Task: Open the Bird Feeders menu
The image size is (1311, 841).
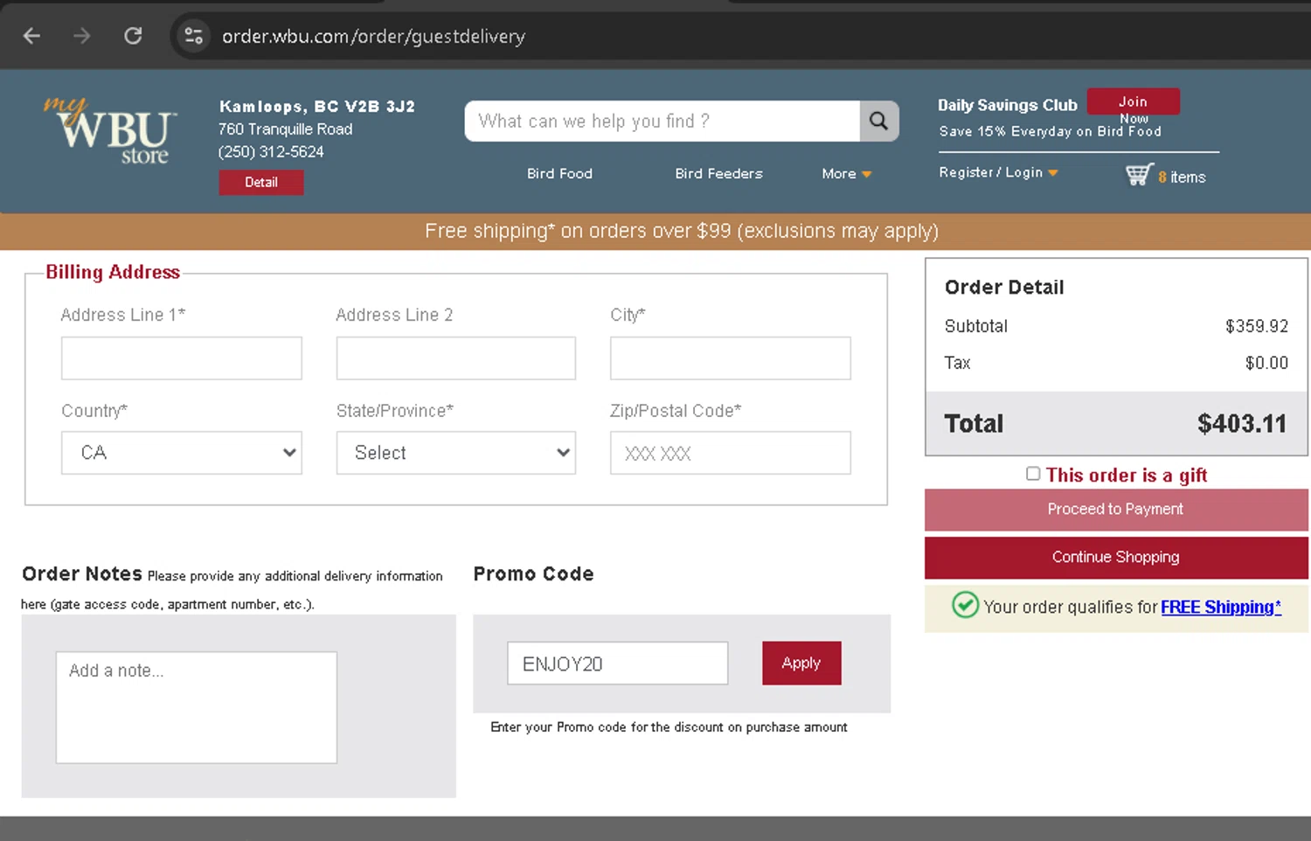Action: click(718, 173)
